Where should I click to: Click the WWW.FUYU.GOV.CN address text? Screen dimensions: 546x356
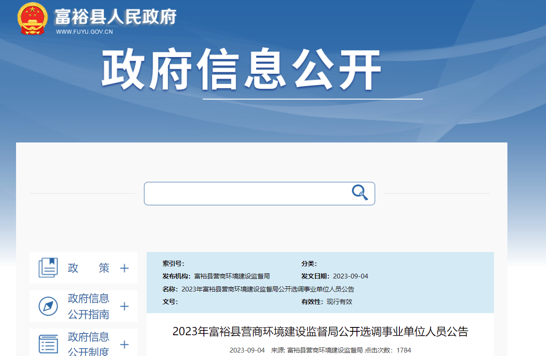(84, 32)
